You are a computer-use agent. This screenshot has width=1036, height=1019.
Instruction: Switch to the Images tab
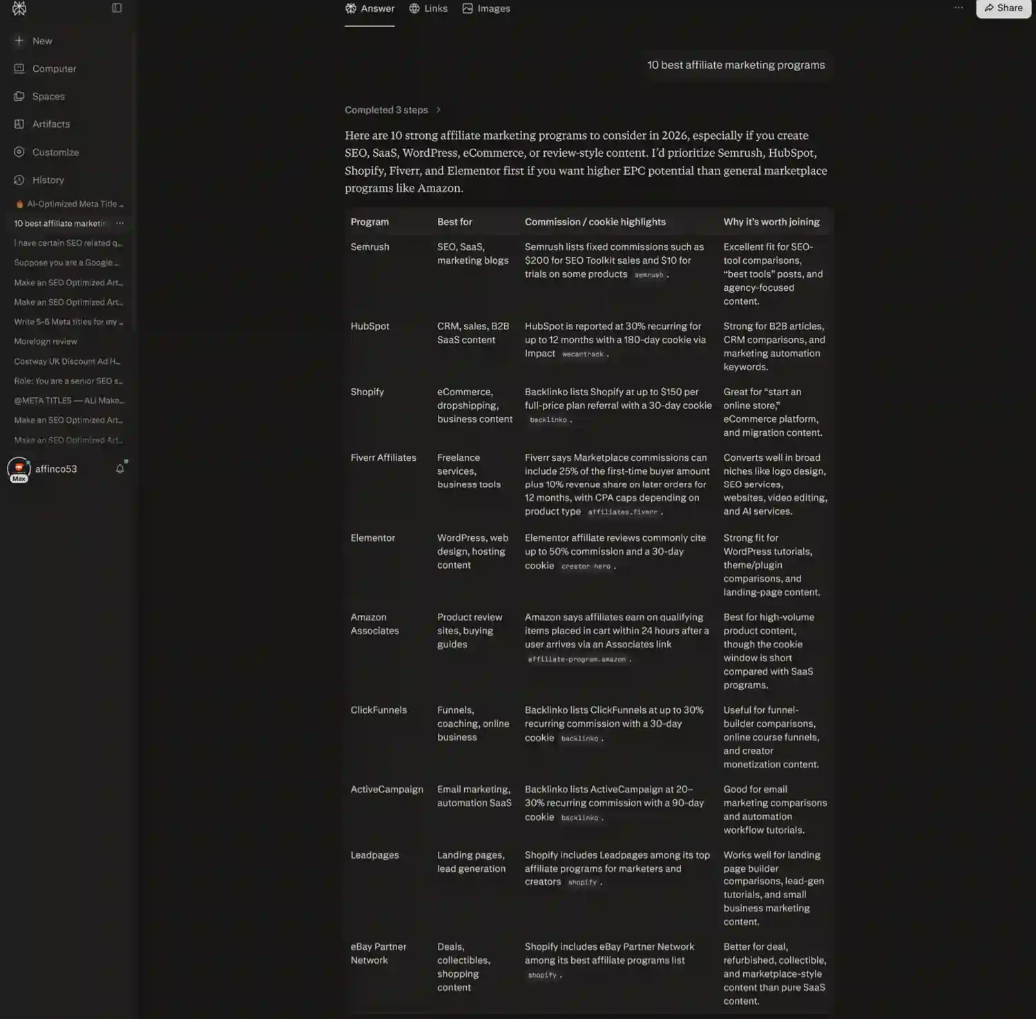[x=486, y=8]
